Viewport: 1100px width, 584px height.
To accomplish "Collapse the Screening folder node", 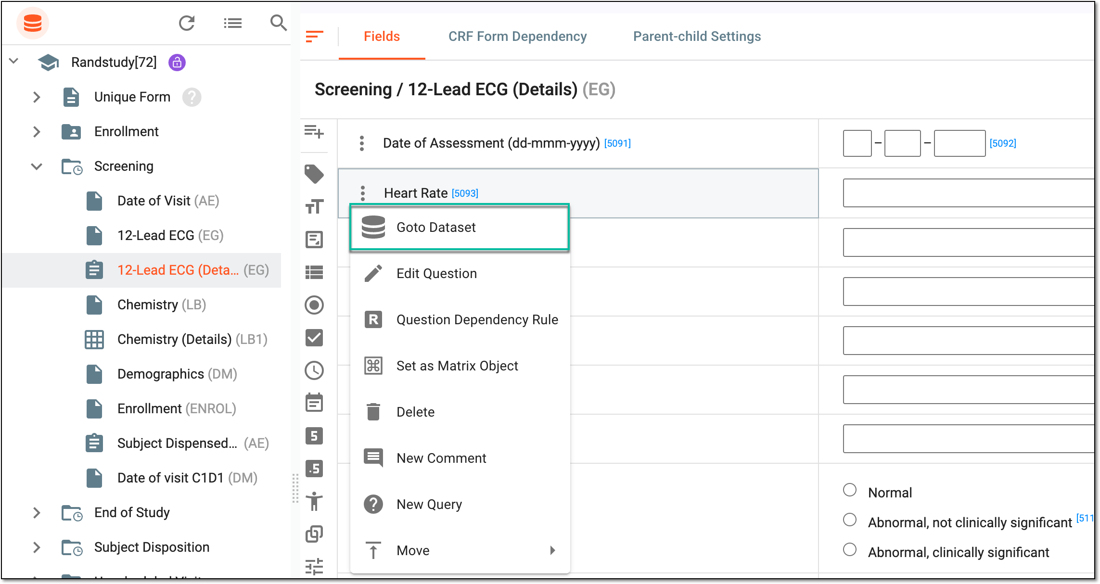I will [x=37, y=166].
